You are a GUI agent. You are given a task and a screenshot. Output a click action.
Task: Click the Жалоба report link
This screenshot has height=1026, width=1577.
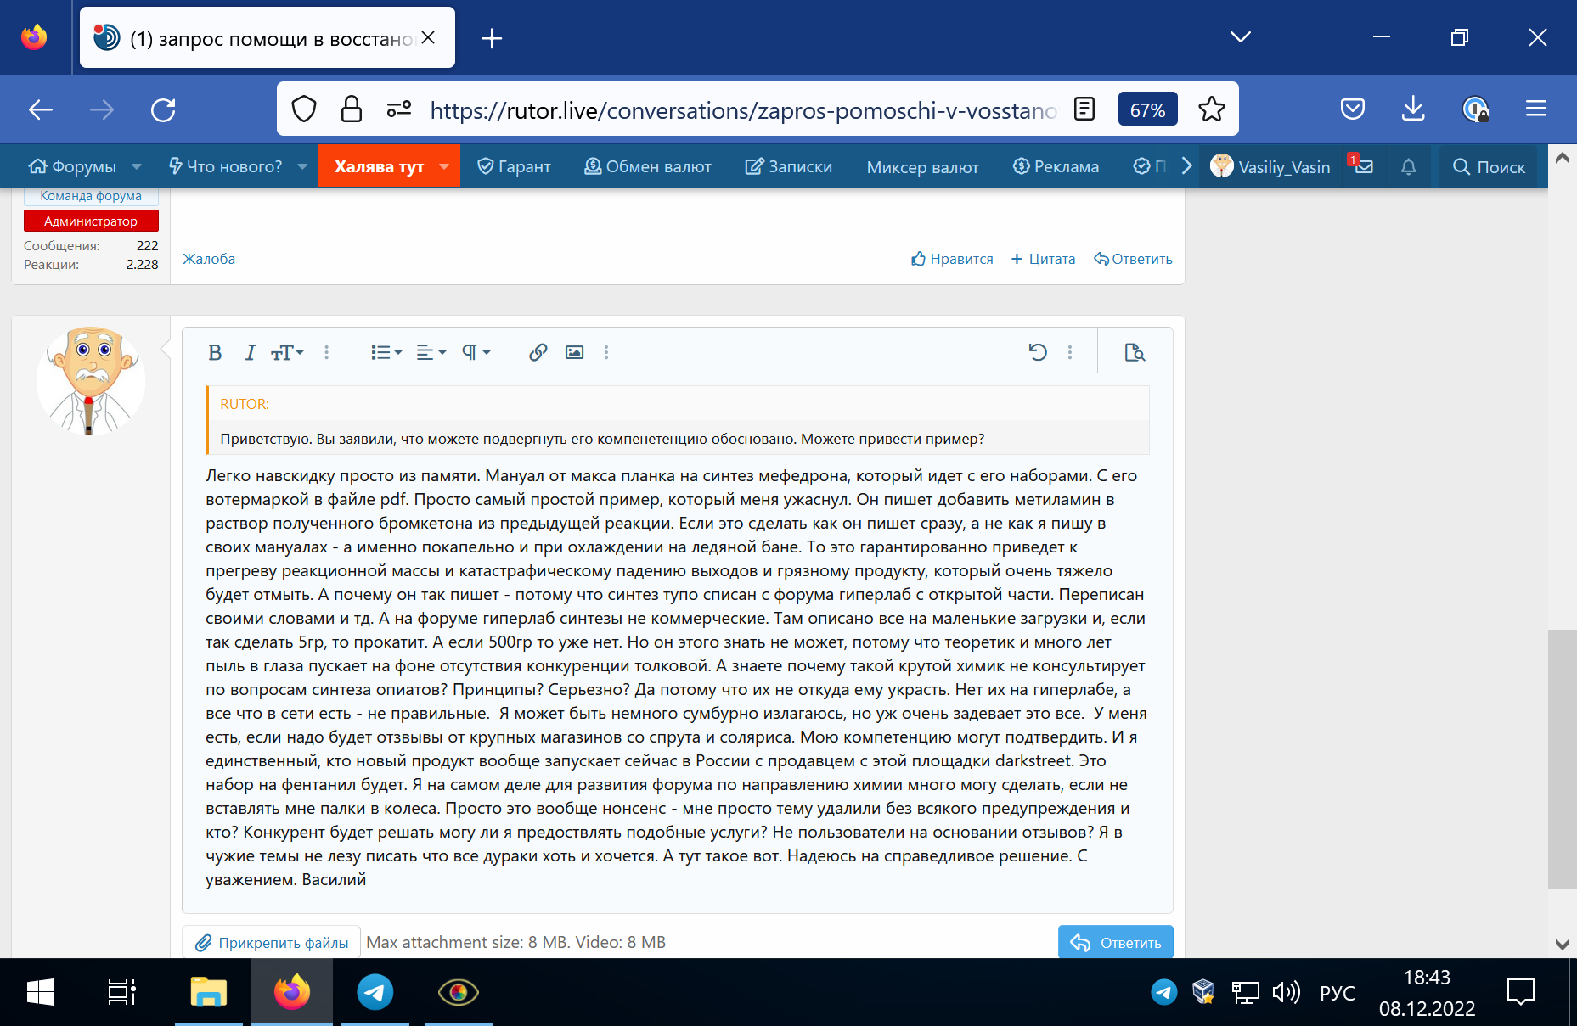pyautogui.click(x=209, y=259)
